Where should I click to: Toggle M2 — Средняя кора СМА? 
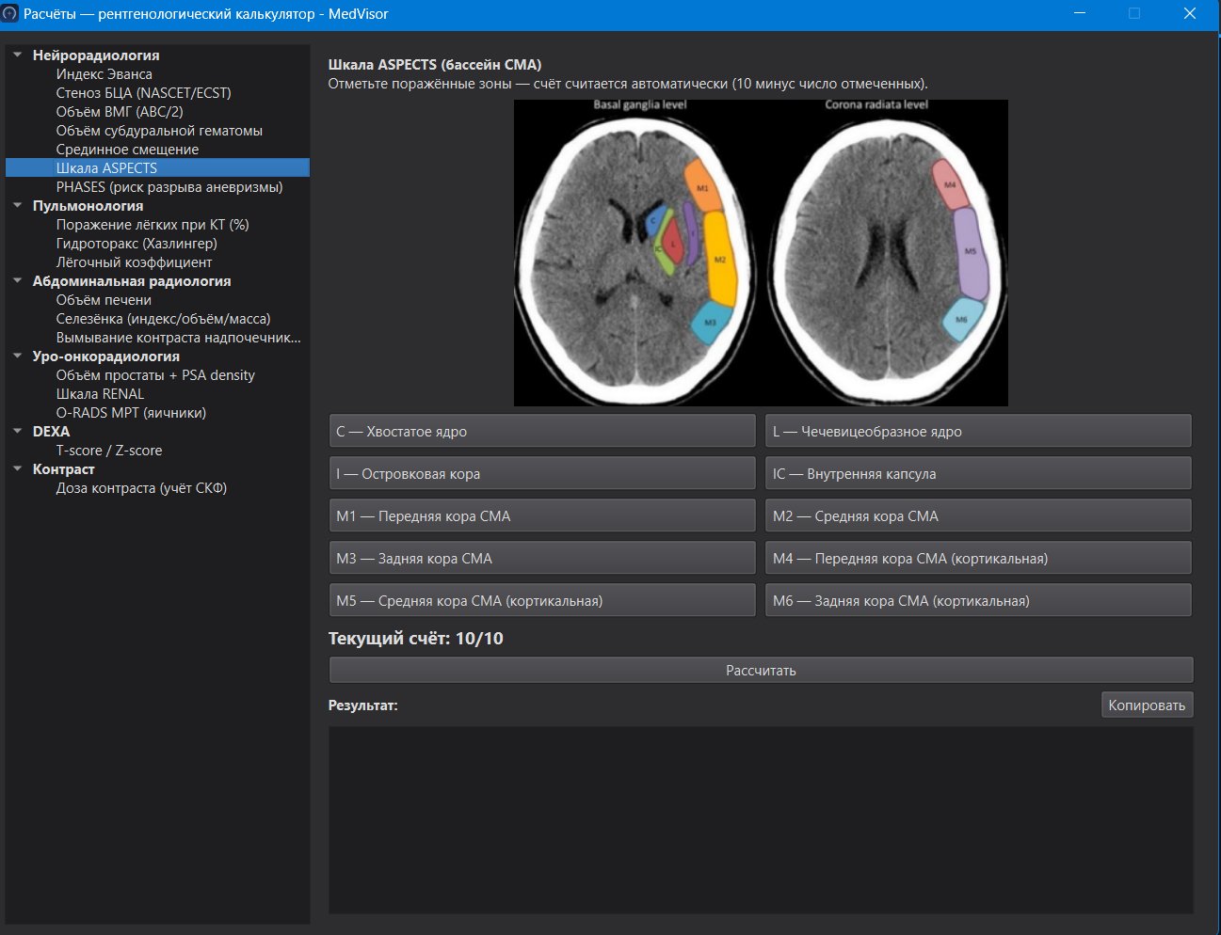pyautogui.click(x=978, y=515)
